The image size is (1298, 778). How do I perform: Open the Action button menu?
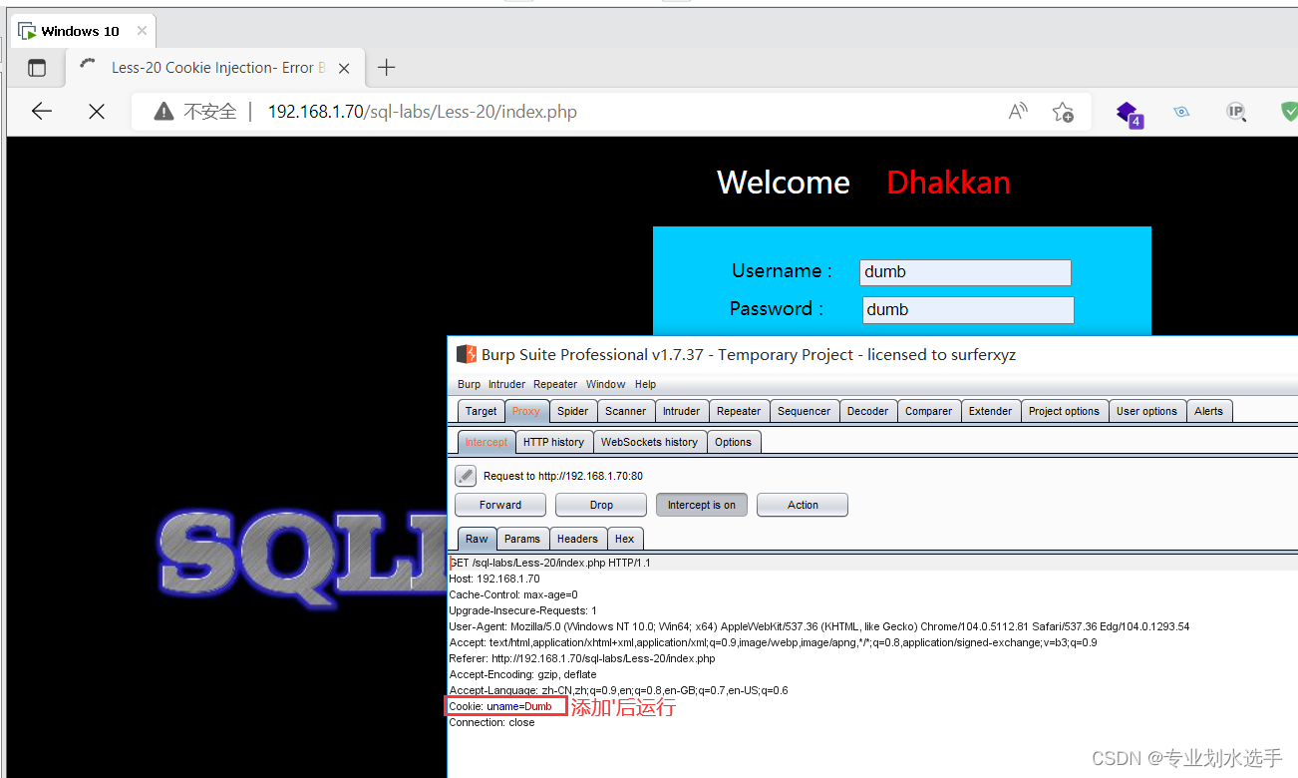click(803, 505)
